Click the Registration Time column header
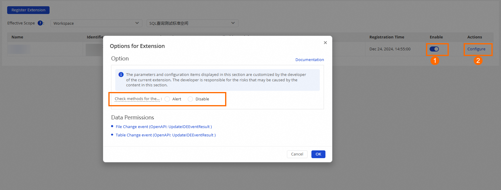Viewport: 501px width, 190px height. 387,37
